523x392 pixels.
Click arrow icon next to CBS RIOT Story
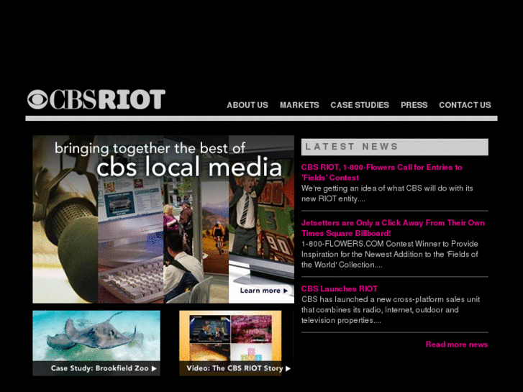coord(288,369)
